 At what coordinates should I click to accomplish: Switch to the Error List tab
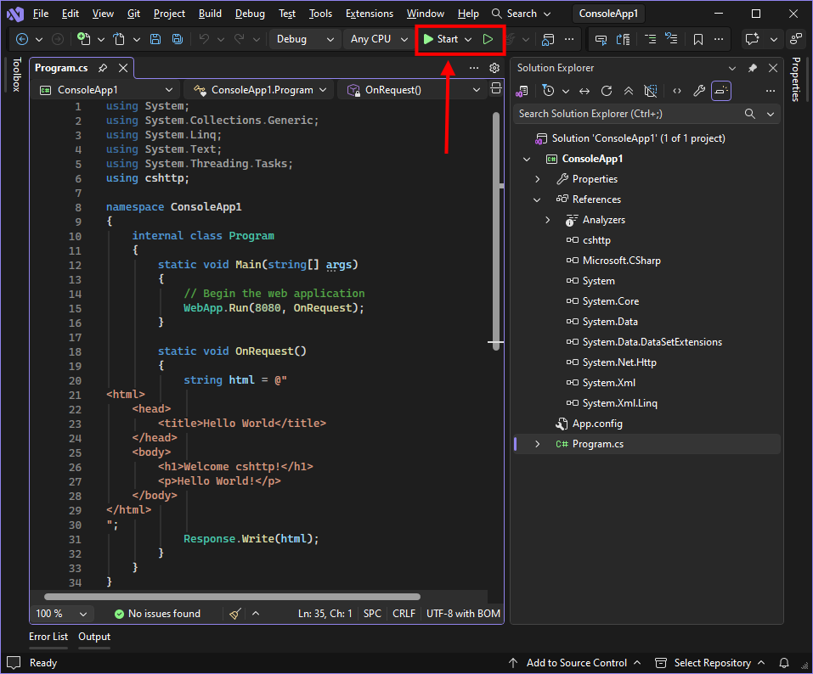[x=48, y=637]
